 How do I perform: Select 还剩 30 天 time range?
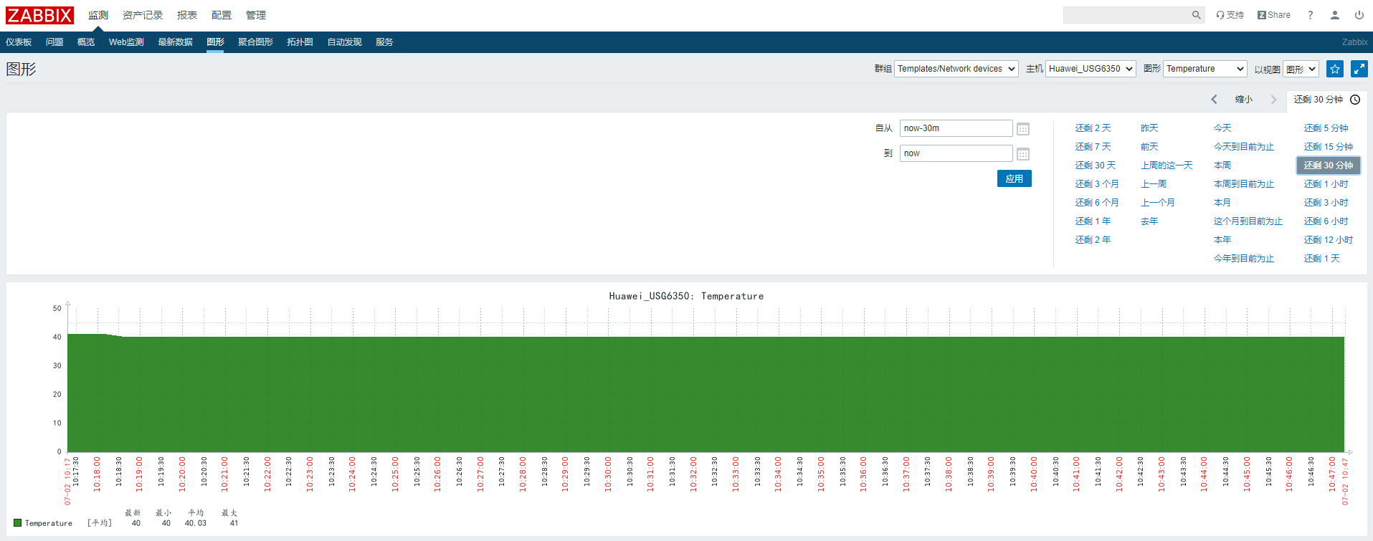tap(1096, 166)
